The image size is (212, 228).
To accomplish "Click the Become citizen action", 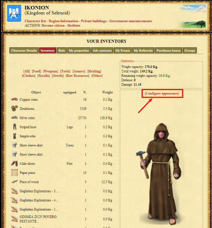I will (x=53, y=25).
